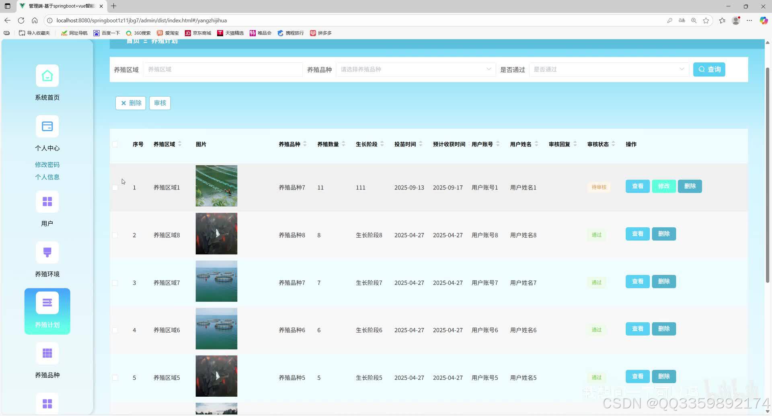Switch to the 管理端 browser tab
Screen dimensions: 772x416
click(x=60, y=6)
